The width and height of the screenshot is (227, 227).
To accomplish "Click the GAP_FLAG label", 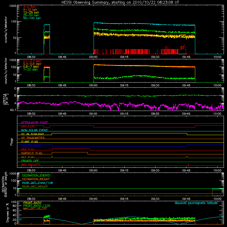I will (x=28, y=126).
